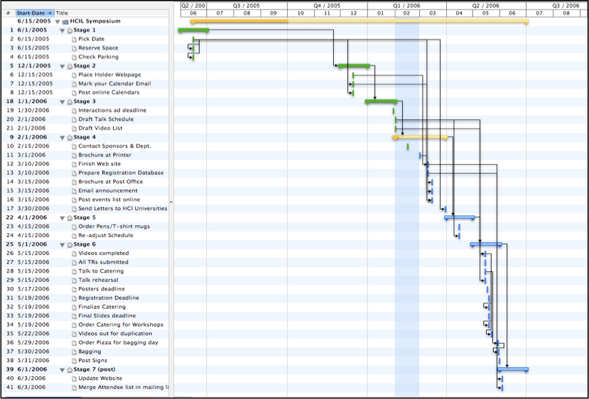589x399 pixels.
Task: Click the document icon beside Check Parking
Action: [x=74, y=58]
